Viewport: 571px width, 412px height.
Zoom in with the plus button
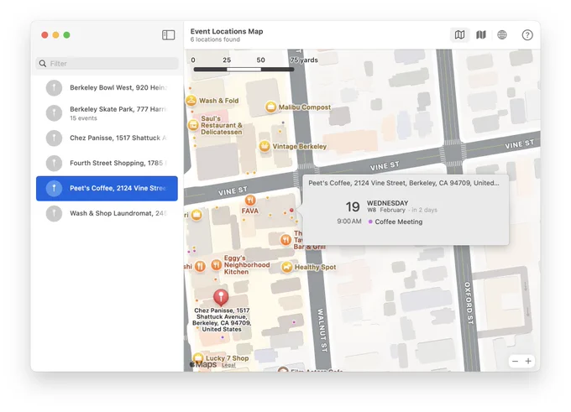528,361
